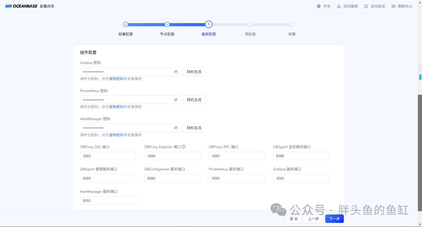
Task: Click 下一步 to continue
Action: (x=334, y=219)
